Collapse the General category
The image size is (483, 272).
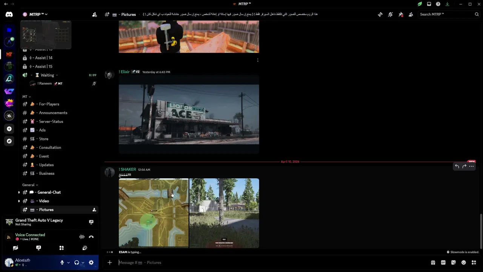[x=30, y=185]
